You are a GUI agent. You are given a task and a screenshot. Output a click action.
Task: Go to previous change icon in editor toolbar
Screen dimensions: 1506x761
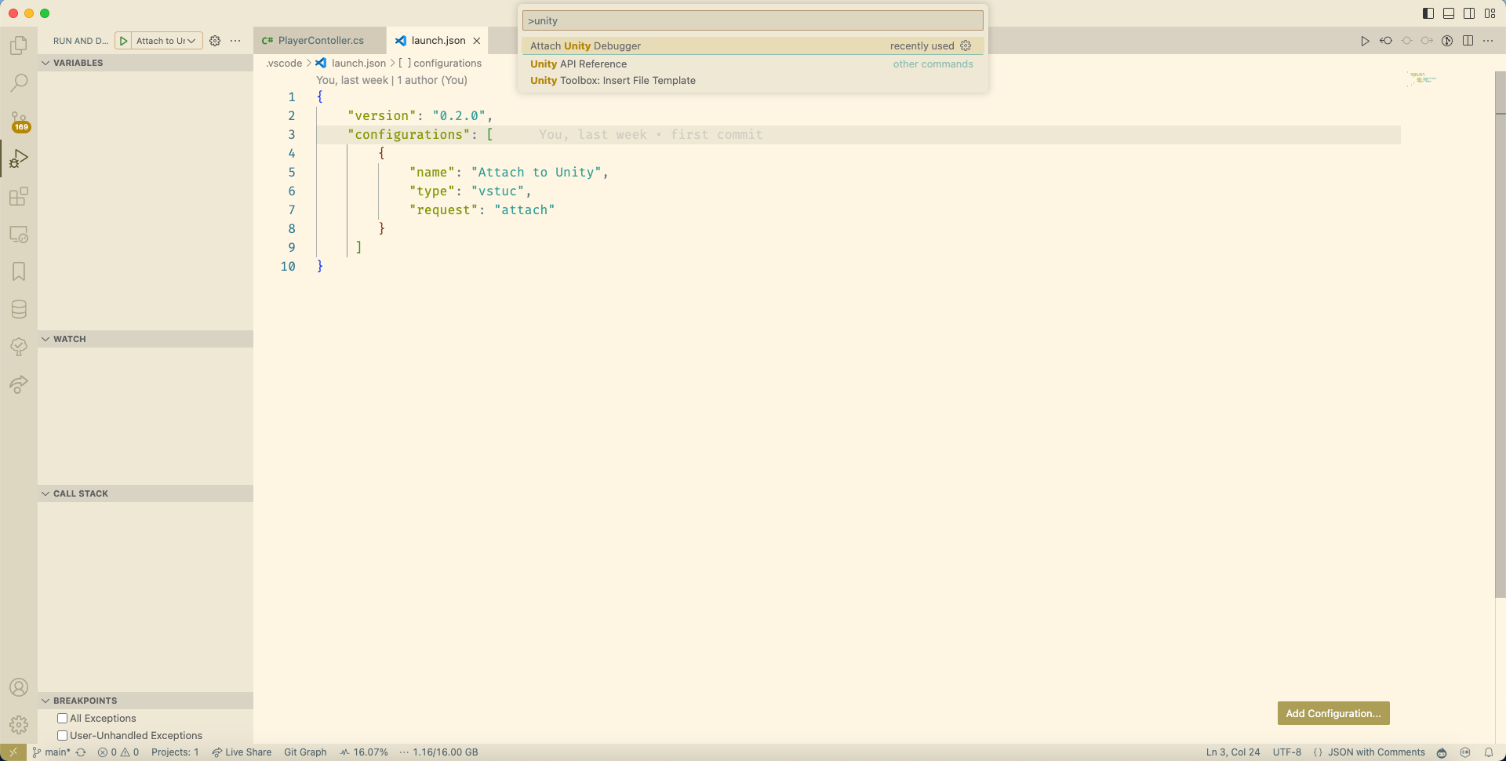[x=1386, y=41]
